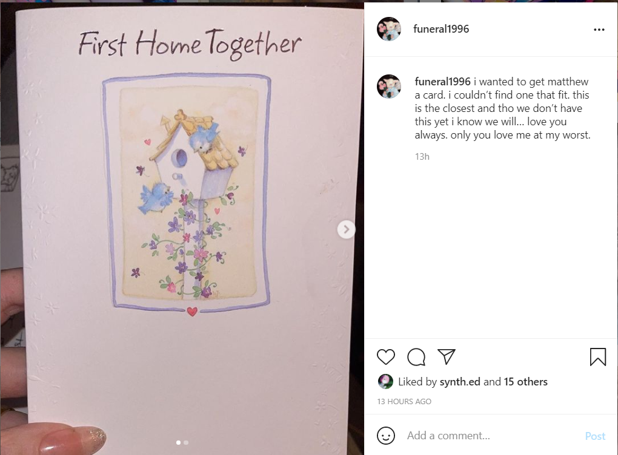Open funeral1996 username in the post header
The width and height of the screenshot is (618, 455).
pyautogui.click(x=441, y=28)
